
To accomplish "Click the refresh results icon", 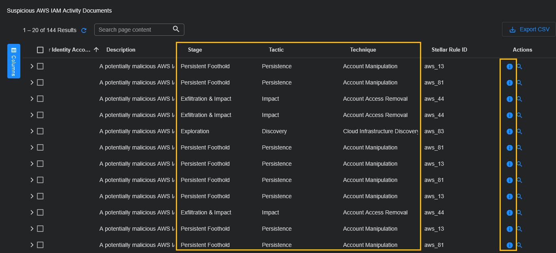I will coord(84,30).
